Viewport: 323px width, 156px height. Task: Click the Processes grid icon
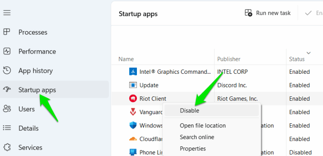point(7,32)
